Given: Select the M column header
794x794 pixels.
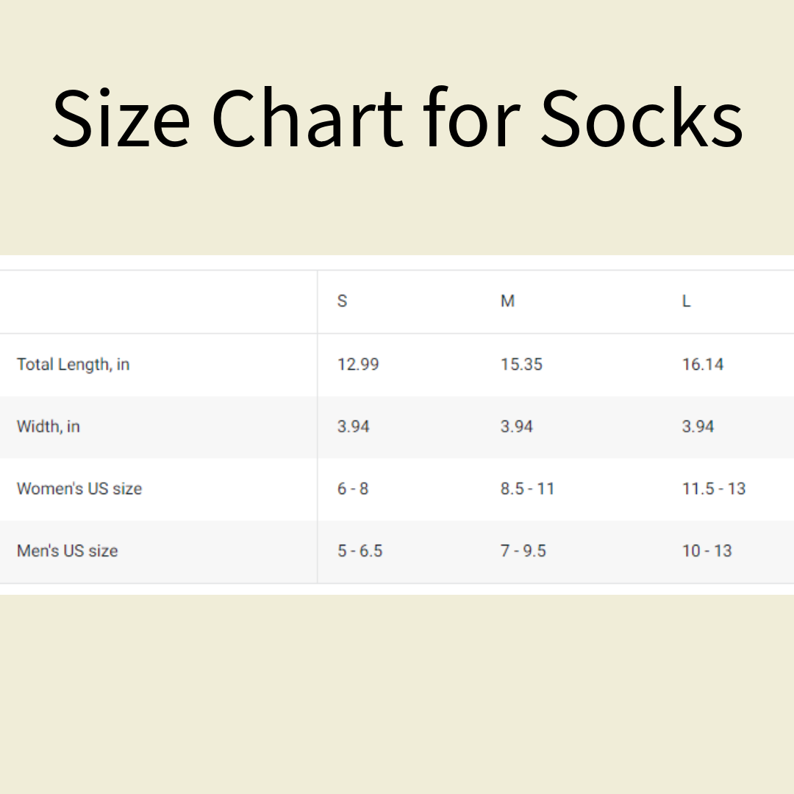Looking at the screenshot, I should tap(507, 301).
